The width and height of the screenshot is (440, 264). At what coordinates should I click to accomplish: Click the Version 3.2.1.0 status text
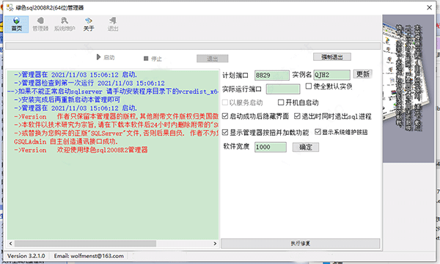tap(26, 256)
